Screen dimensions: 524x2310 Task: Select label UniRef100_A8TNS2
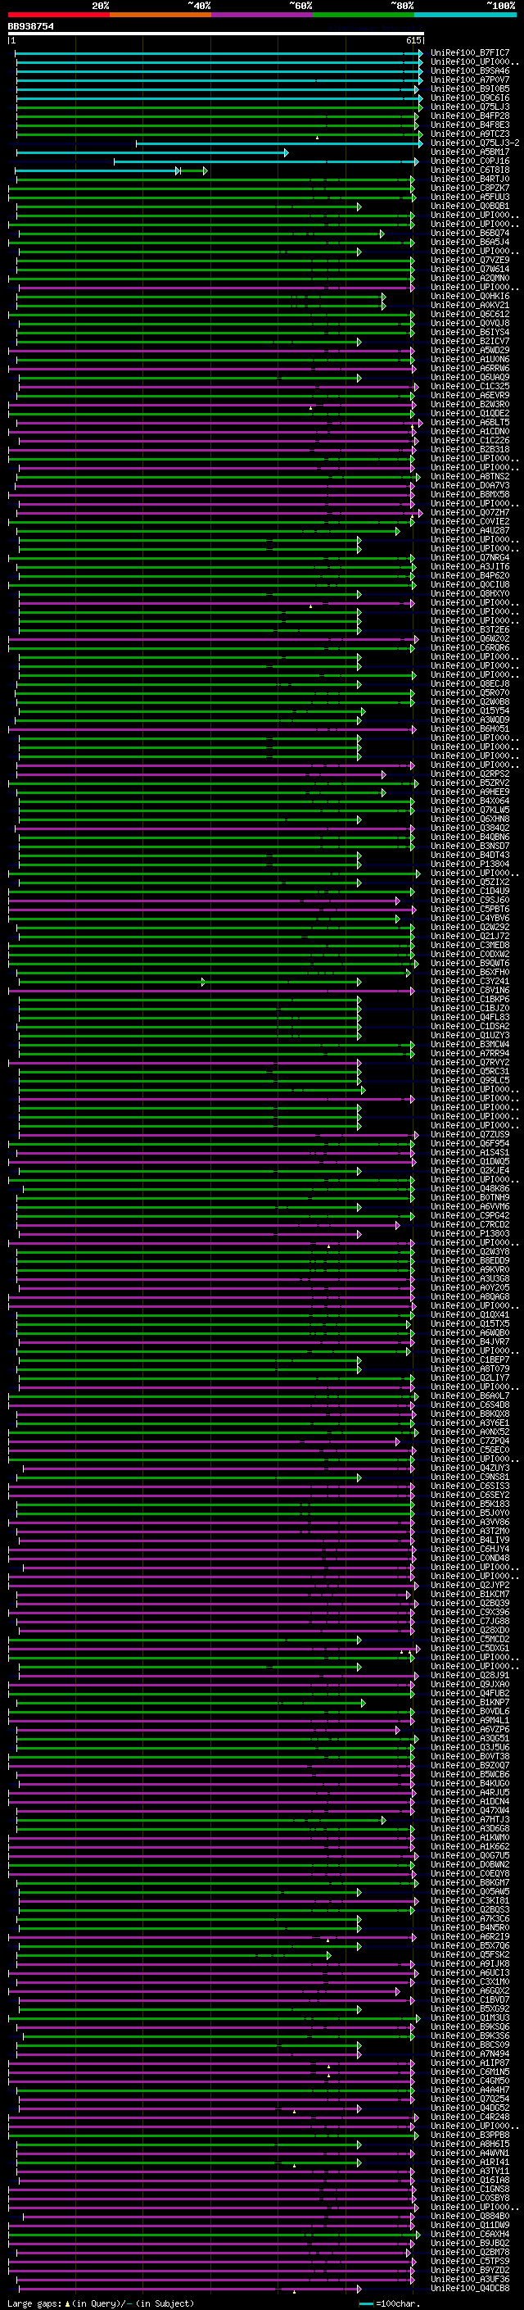(470, 477)
